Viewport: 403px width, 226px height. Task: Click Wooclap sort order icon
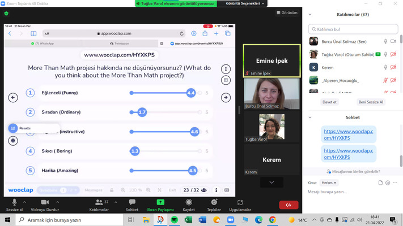pyautogui.click(x=226, y=69)
